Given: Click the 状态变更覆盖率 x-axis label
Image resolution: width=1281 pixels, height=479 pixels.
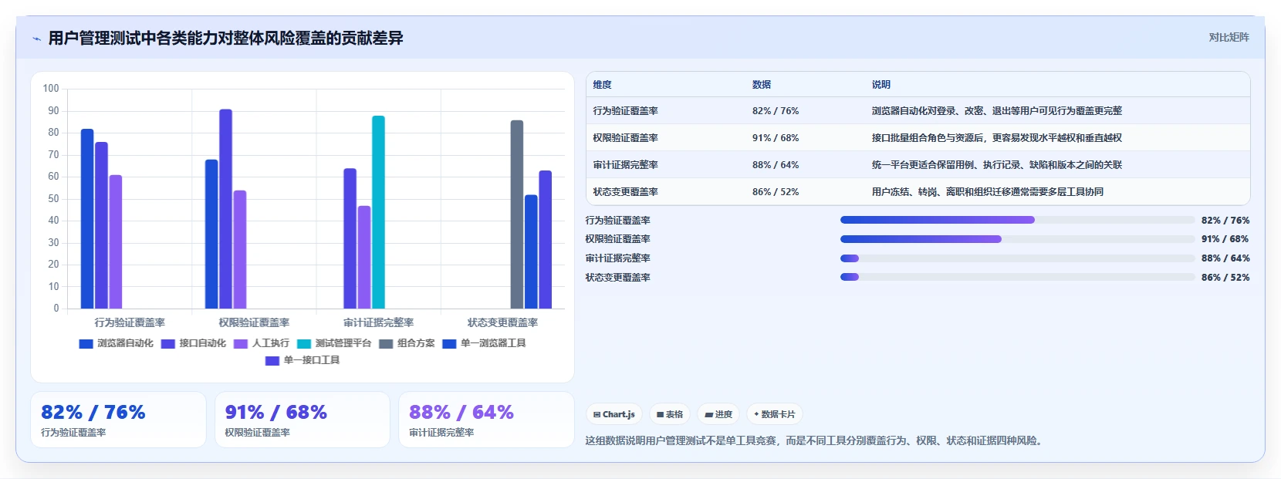Looking at the screenshot, I should coord(502,322).
